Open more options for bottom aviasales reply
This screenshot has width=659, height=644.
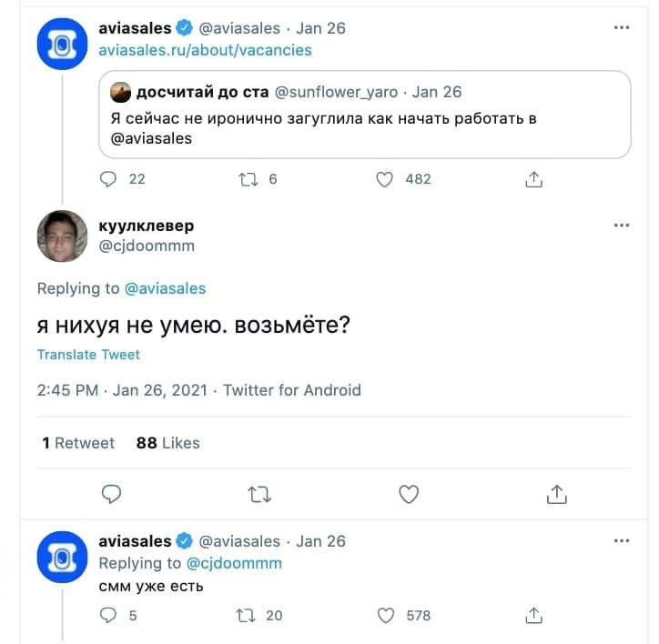pos(622,541)
